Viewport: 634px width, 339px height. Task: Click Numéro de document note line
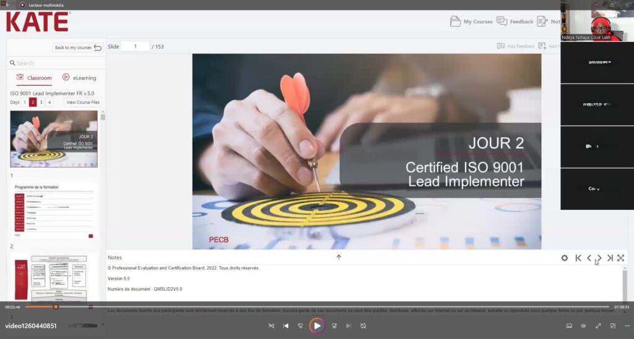[x=145, y=289]
